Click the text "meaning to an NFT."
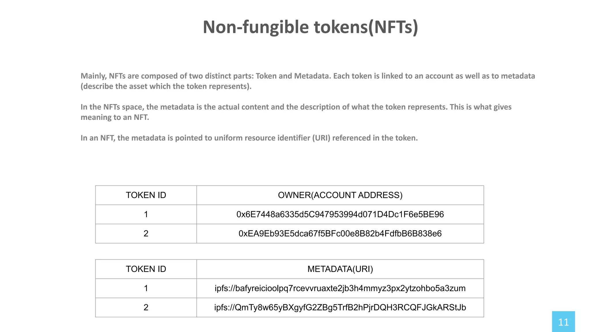This screenshot has width=590, height=332. click(115, 117)
